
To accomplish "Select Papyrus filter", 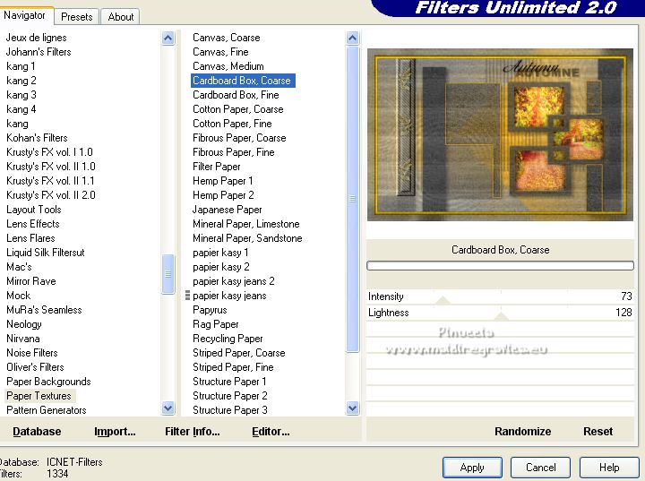I will [210, 310].
